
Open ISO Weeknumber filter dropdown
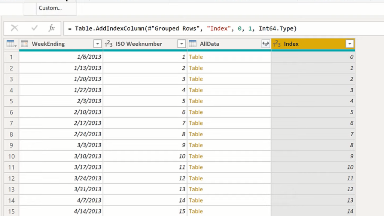click(182, 44)
